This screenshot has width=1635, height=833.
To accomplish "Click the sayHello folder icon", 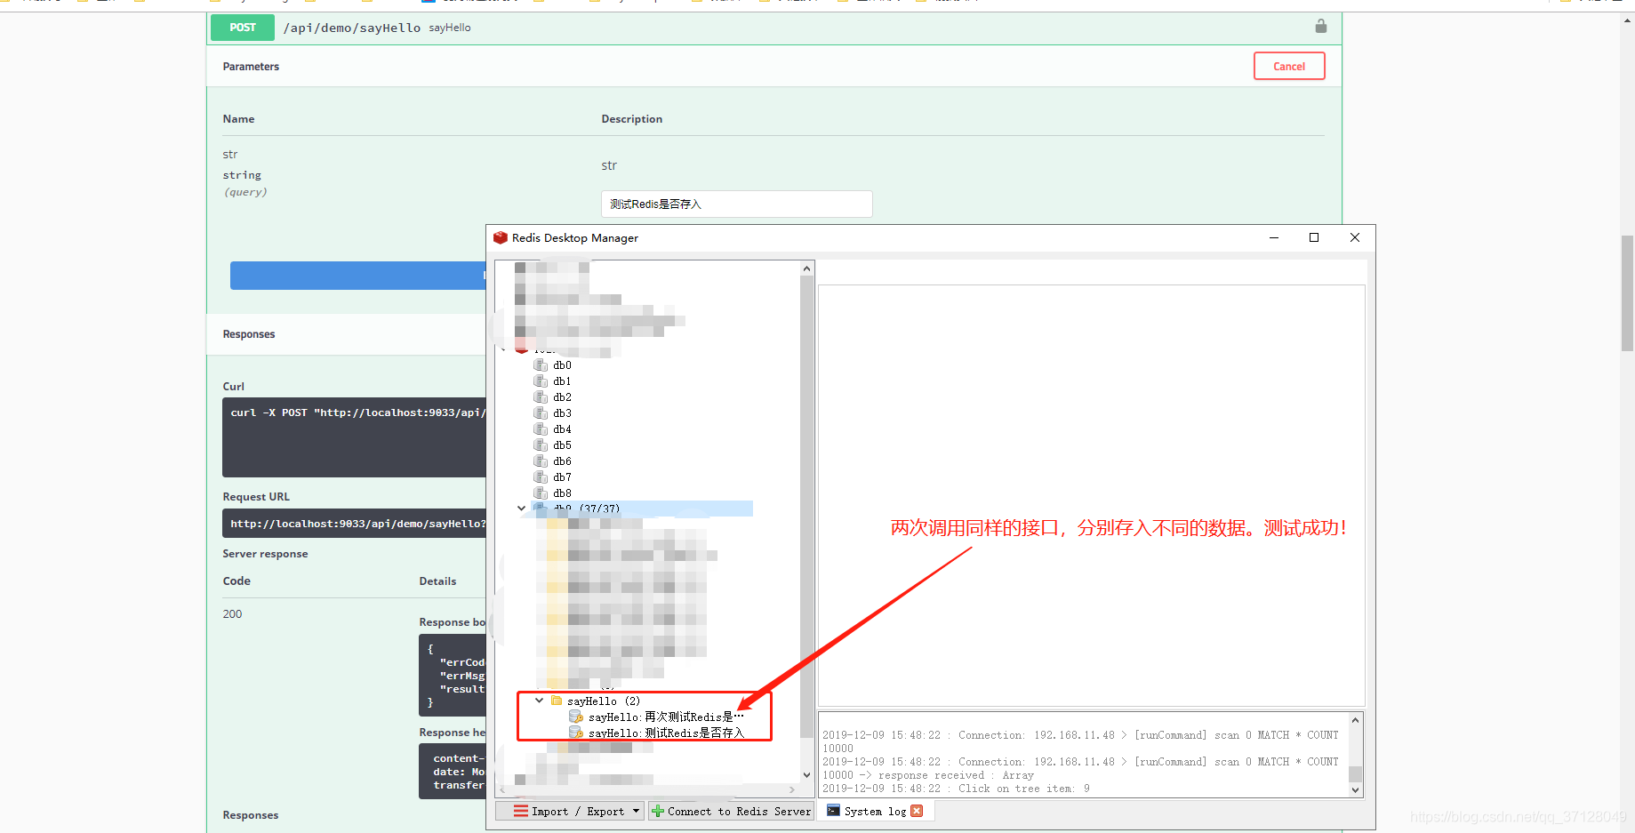I will (557, 701).
